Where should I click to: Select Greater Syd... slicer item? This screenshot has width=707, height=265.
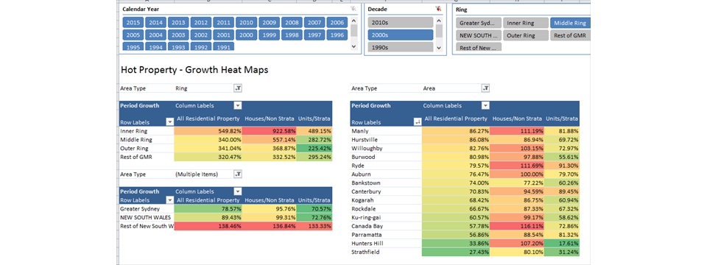[479, 23]
